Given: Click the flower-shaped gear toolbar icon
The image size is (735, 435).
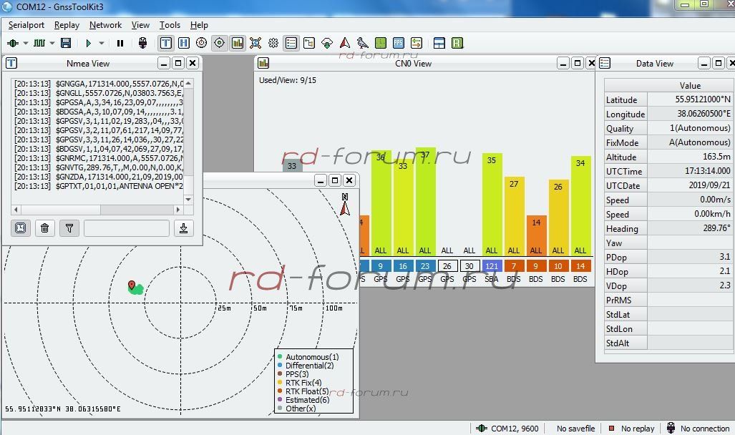Looking at the screenshot, I should (273, 43).
